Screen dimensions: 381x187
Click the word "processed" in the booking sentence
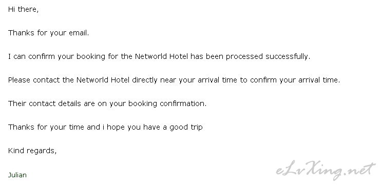click(x=244, y=56)
